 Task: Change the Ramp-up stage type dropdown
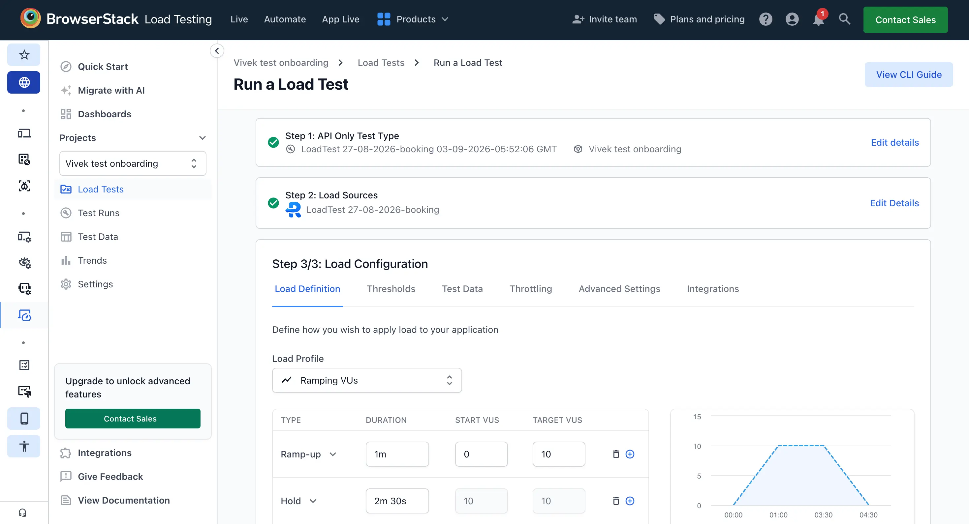tap(308, 454)
